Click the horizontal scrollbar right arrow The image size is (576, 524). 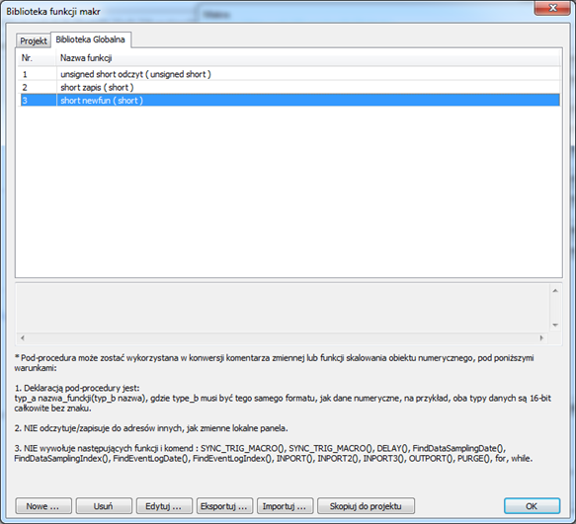[541, 337]
